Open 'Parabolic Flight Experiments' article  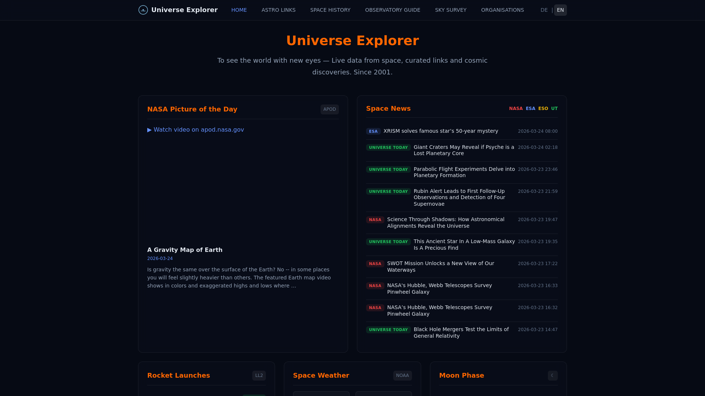(464, 172)
